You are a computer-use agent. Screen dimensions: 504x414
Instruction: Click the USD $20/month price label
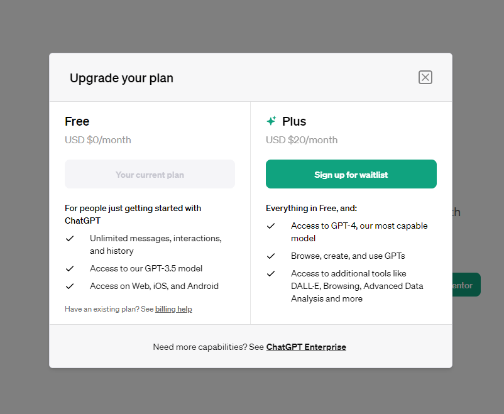[302, 140]
